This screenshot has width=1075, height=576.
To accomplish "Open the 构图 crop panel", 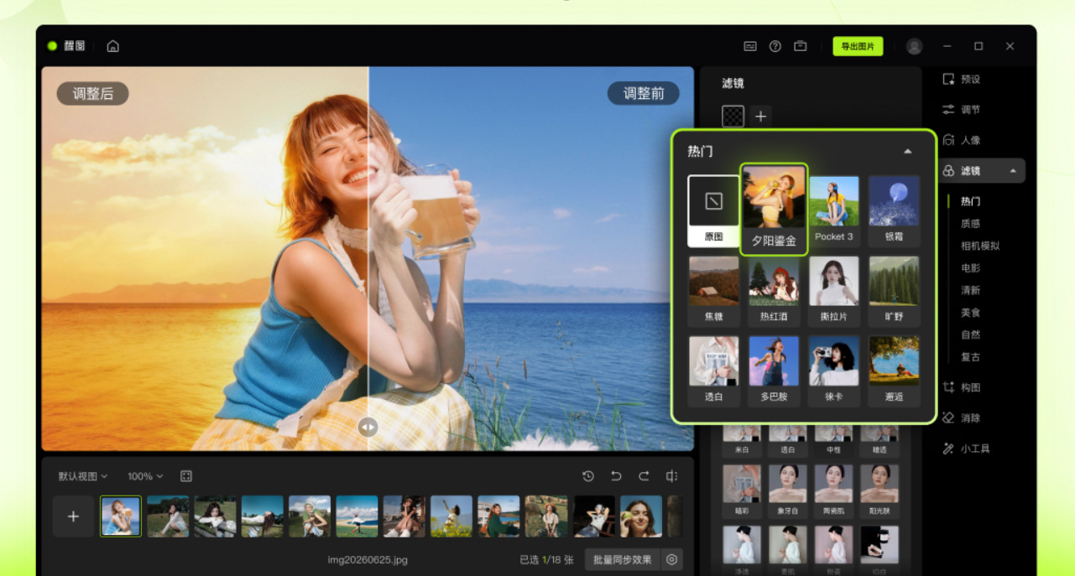I will tap(962, 387).
